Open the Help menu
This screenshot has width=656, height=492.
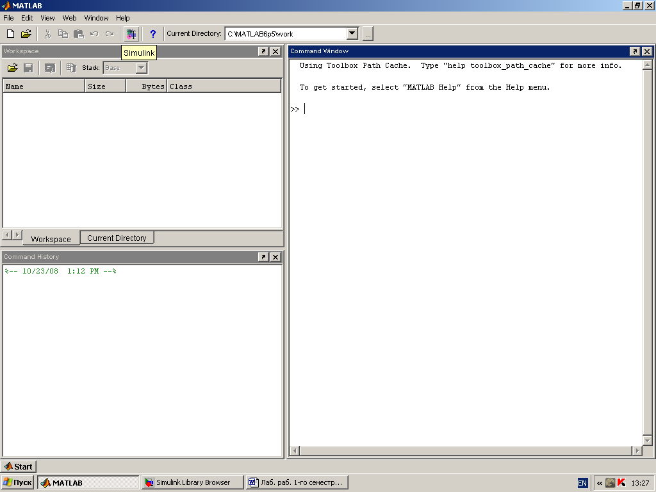[122, 18]
